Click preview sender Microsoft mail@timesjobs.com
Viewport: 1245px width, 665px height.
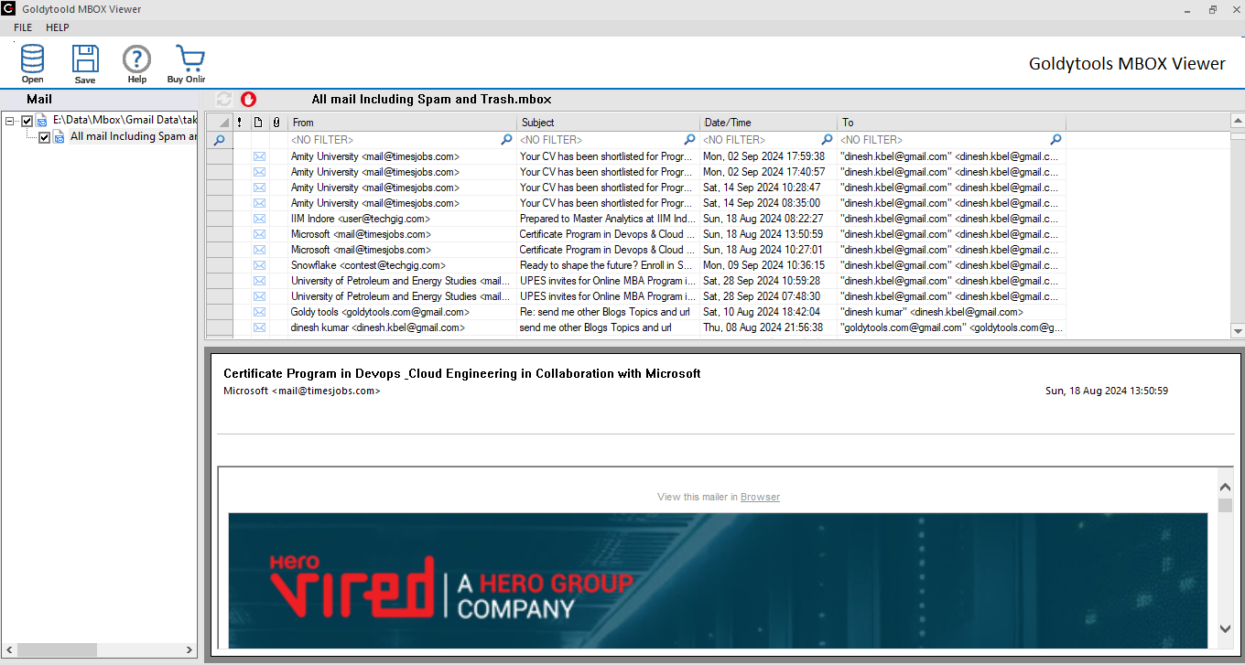(302, 391)
